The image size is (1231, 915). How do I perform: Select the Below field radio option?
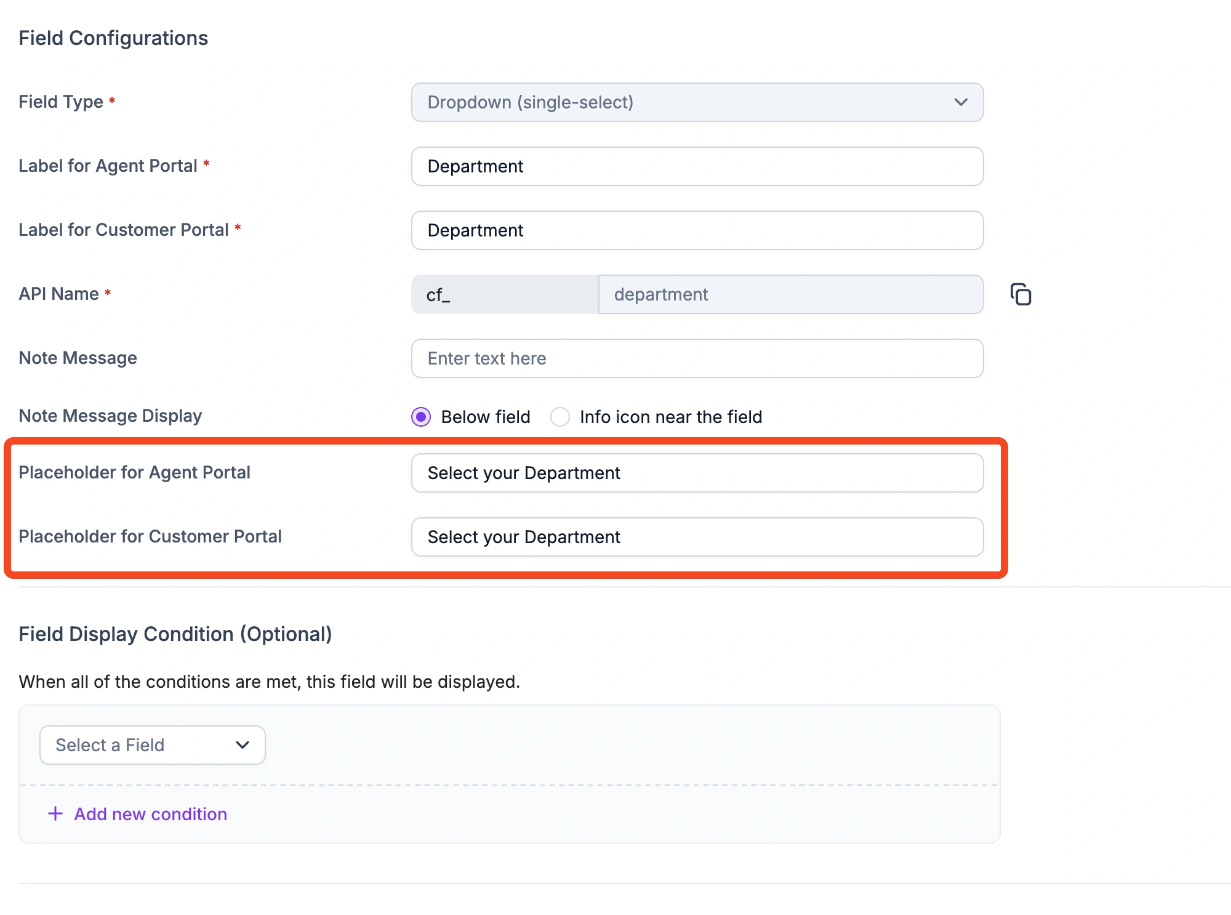click(x=421, y=417)
